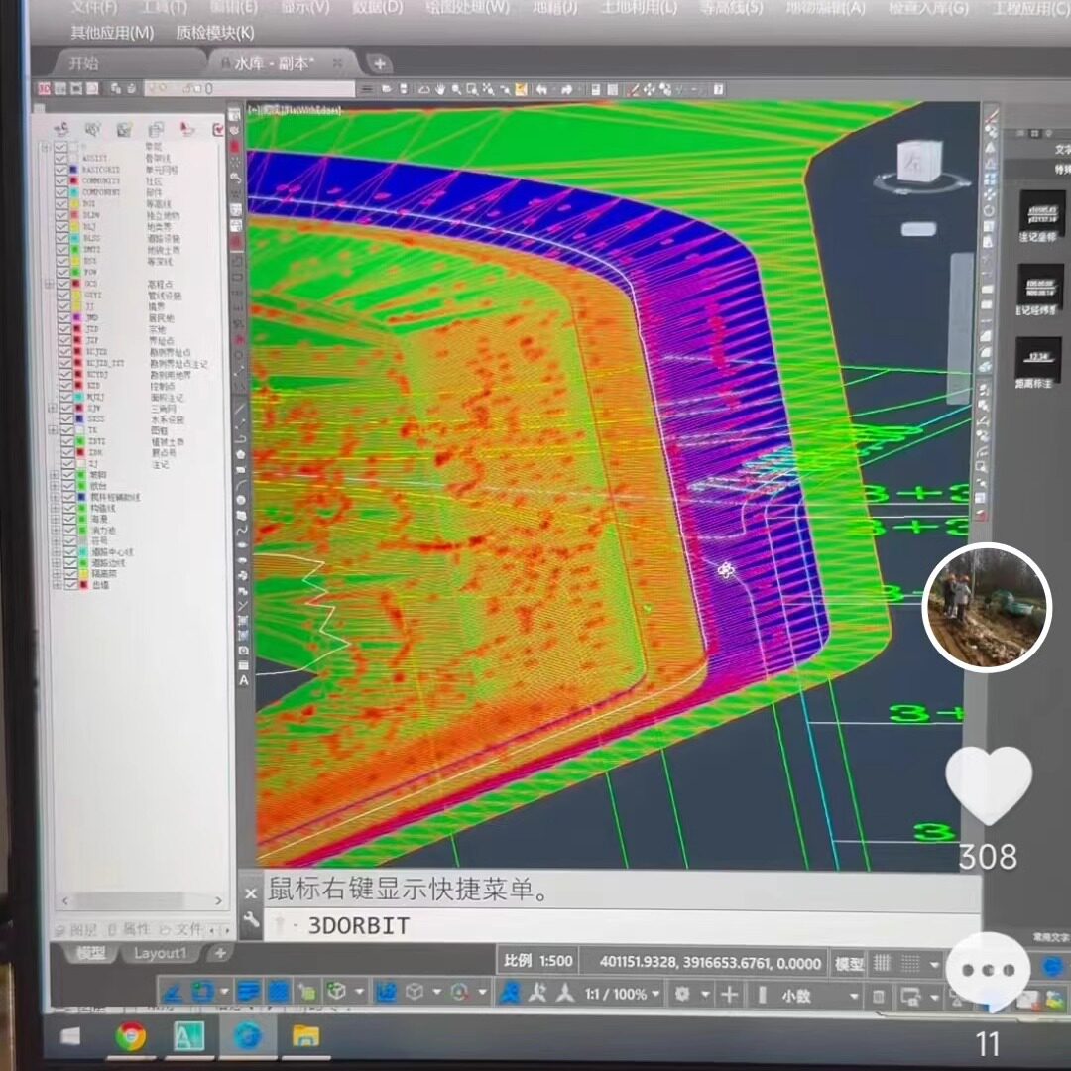This screenshot has width=1071, height=1071.
Task: Click the command line wrench customize icon
Action: click(251, 920)
